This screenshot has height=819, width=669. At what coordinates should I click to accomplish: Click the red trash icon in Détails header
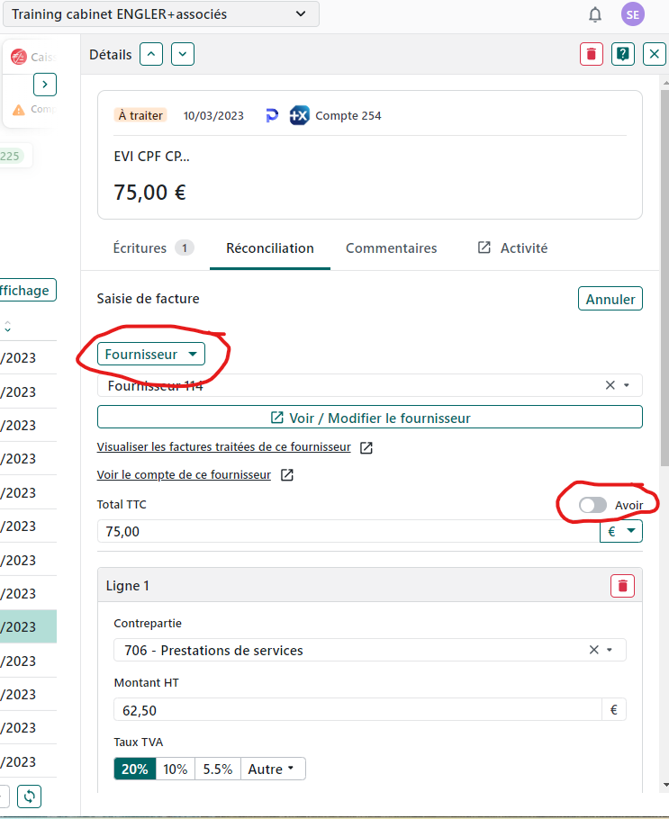coord(591,54)
